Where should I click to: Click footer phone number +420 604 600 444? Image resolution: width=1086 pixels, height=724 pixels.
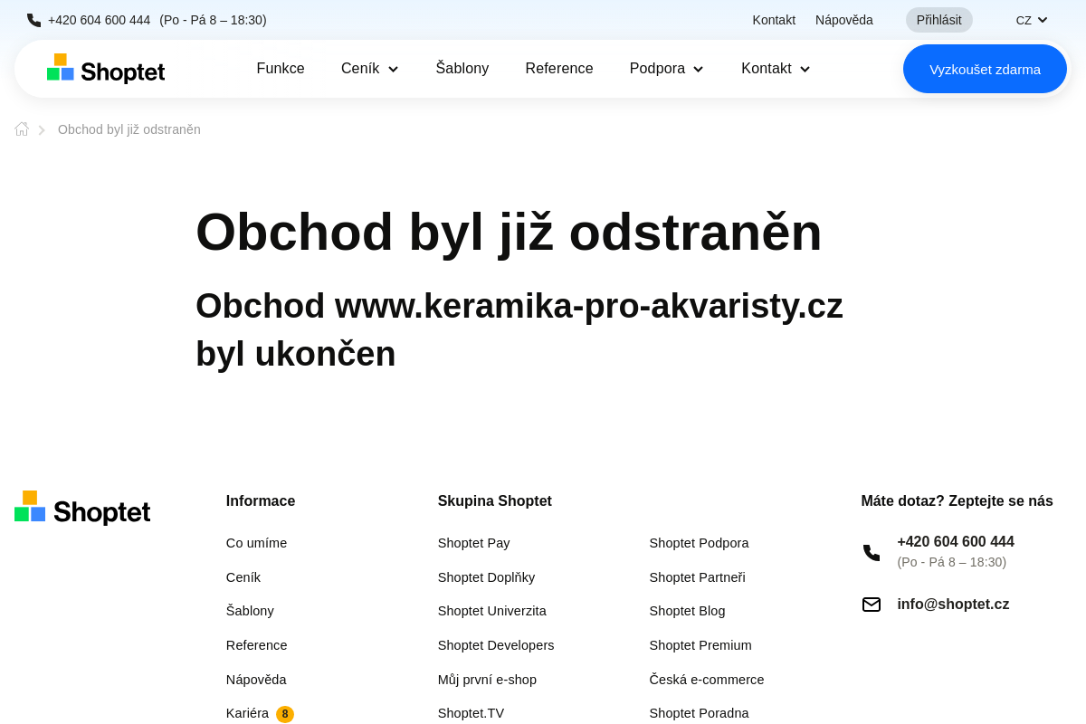(x=956, y=542)
